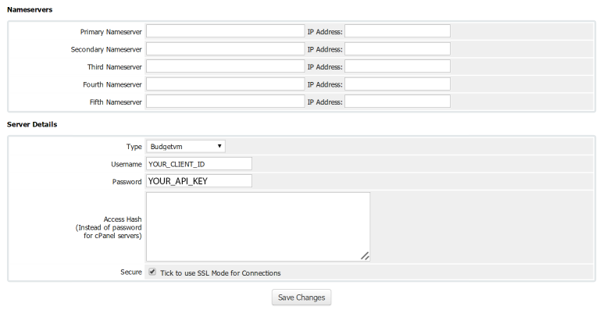Screen dimensions: 603x310
Task: Click the Primary Nameserver IP Address field
Action: 398,31
